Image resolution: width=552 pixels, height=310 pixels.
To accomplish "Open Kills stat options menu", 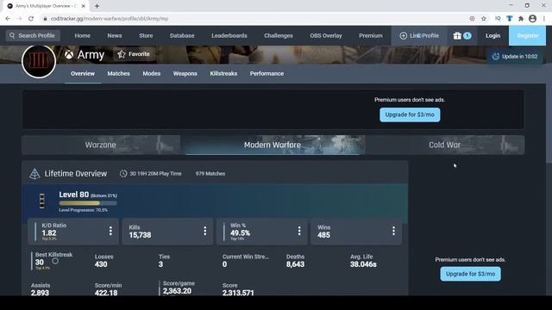I will pyautogui.click(x=205, y=231).
